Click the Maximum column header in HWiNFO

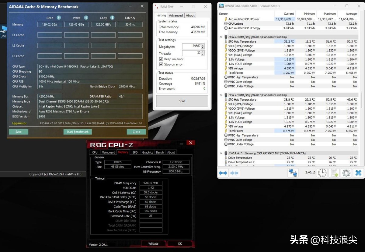click(x=327, y=14)
